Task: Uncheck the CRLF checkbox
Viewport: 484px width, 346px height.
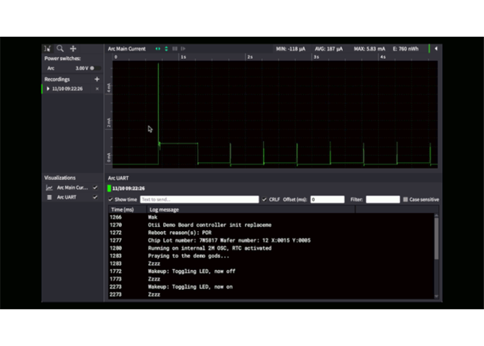Action: point(264,199)
